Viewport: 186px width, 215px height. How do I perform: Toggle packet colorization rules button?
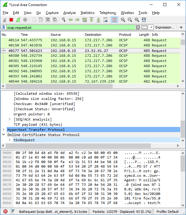tap(114, 20)
